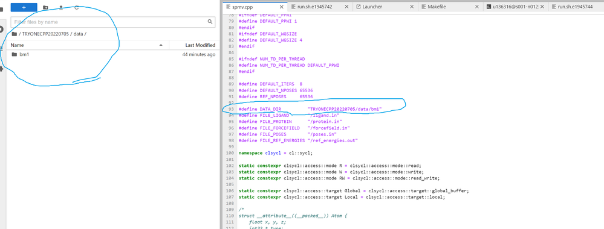Image resolution: width=604 pixels, height=229 pixels.
Task: Click the magnifier icon in the filter box
Action: coord(210,22)
